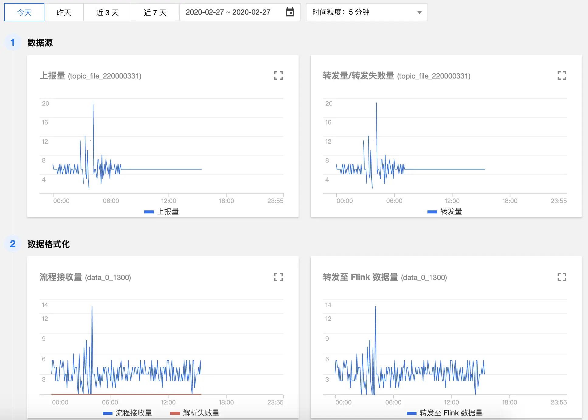Click step 2 数据格式化 circle marker
Screen dimensions: 588x420
[x=12, y=244]
